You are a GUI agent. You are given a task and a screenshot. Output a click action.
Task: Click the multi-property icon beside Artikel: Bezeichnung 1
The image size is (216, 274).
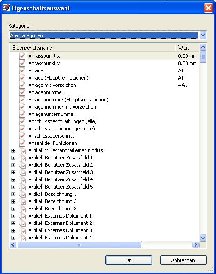(x=22, y=194)
